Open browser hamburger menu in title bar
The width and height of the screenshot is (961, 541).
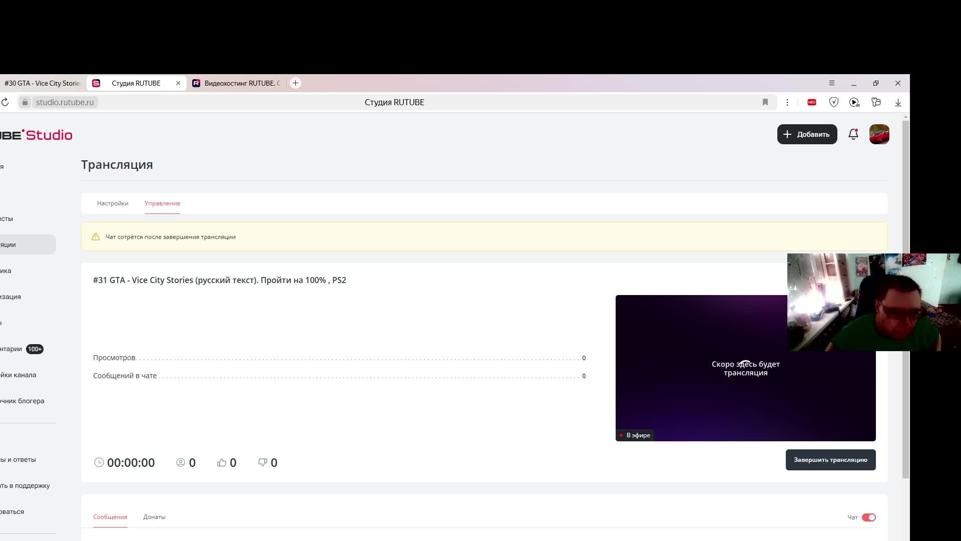coord(832,83)
